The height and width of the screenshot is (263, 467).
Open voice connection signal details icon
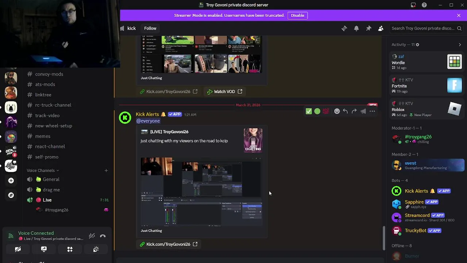11,236
